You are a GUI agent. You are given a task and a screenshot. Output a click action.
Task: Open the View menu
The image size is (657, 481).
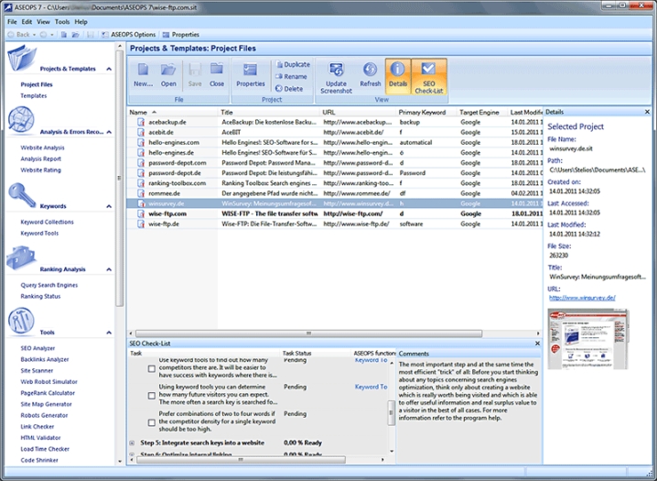(x=43, y=21)
